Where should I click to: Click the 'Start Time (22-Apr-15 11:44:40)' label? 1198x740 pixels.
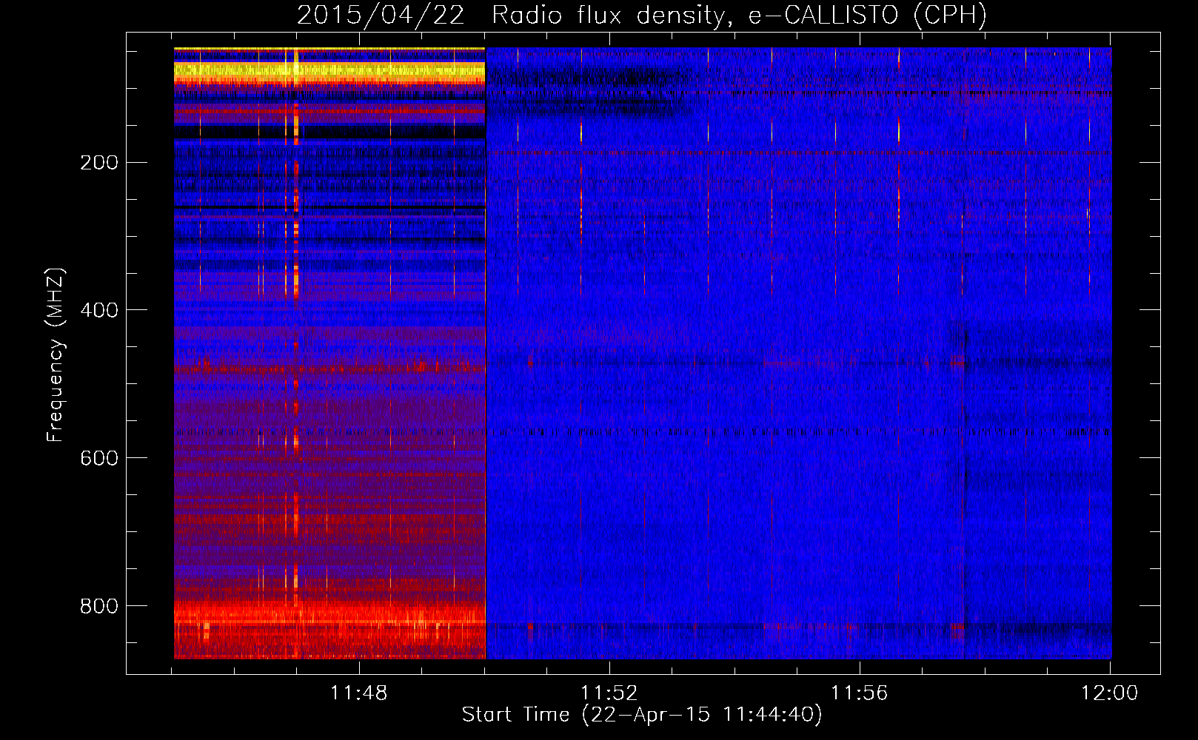click(x=642, y=715)
